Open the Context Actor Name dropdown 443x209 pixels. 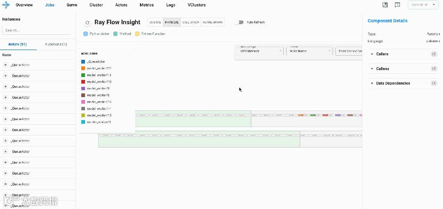click(x=310, y=51)
